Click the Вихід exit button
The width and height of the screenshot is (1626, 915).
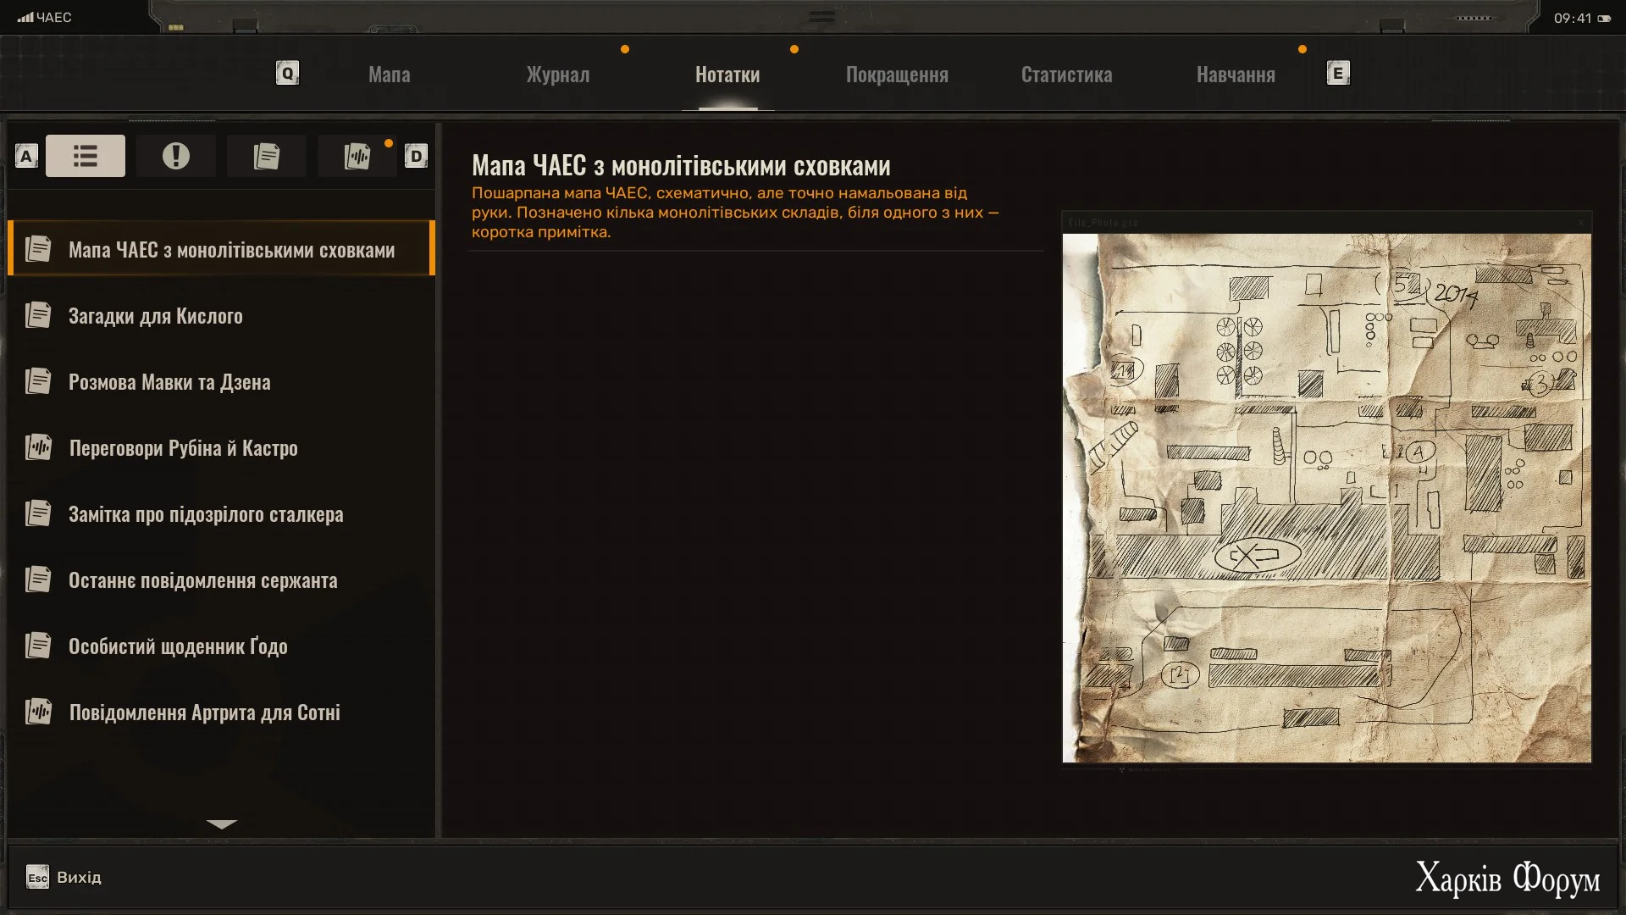click(64, 877)
